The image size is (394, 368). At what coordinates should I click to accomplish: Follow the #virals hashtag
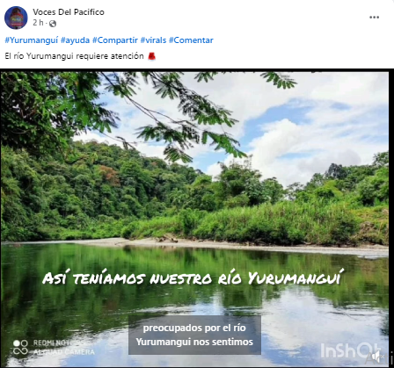coord(153,40)
